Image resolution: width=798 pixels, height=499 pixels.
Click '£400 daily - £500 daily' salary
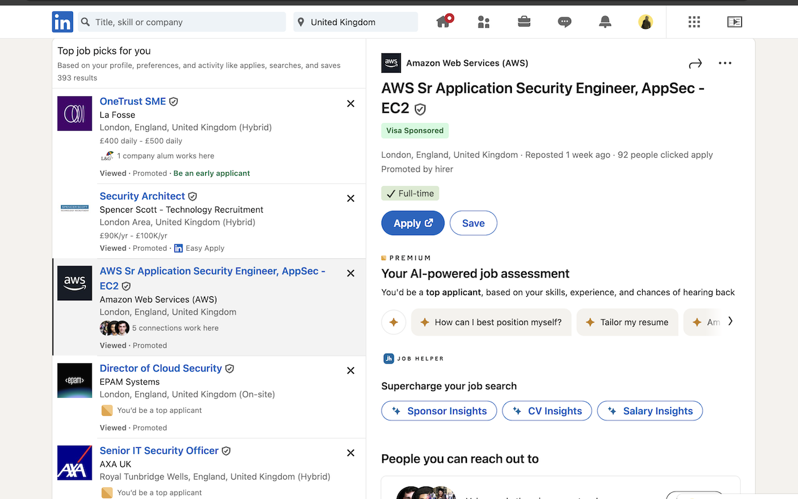pos(141,141)
